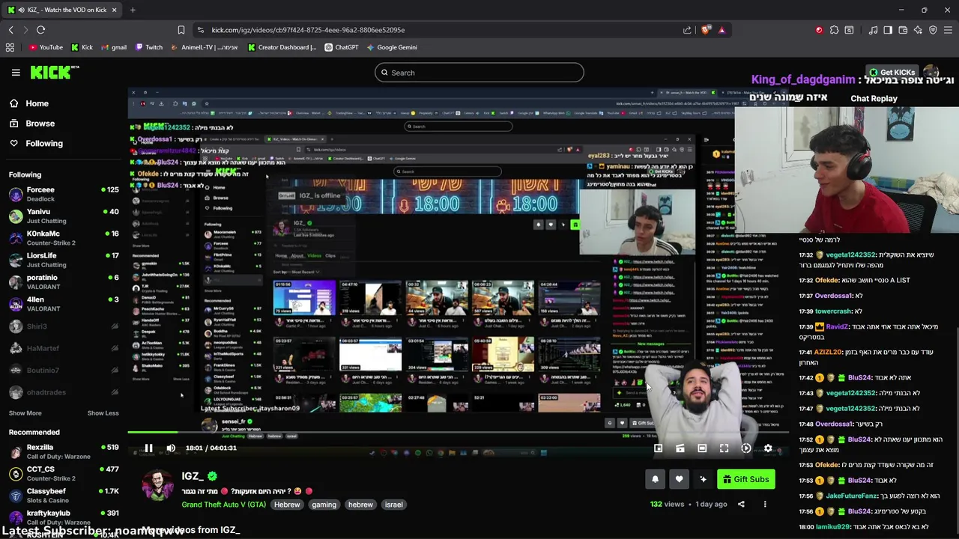Share the video with the share icon
The image size is (959, 539).
[741, 505]
